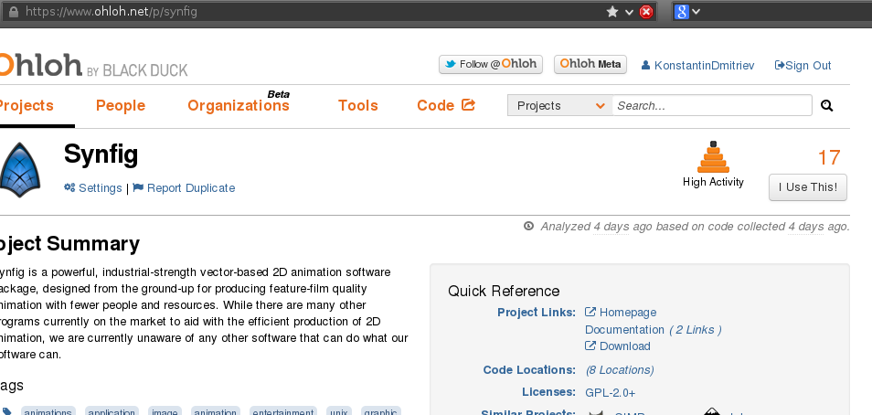872x415 pixels.
Task: Click the Follow @Ohloh Twitter button
Action: pos(491,65)
